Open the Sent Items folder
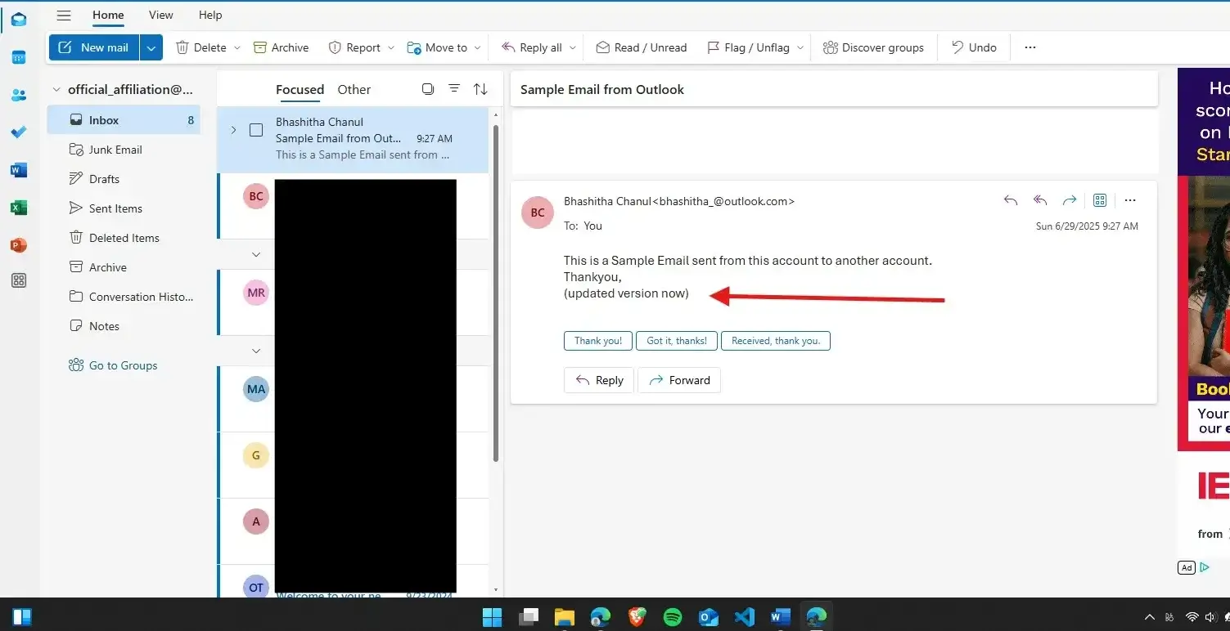The width and height of the screenshot is (1230, 631). (x=124, y=208)
